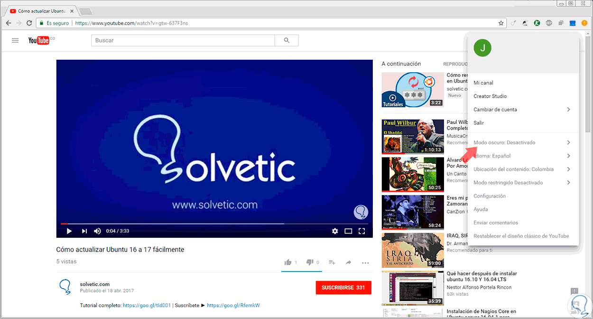Open the 58:24 concert thumbnail

coord(413,212)
